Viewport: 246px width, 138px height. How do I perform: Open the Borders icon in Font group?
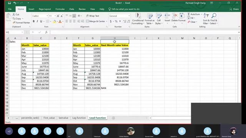point(48,21)
